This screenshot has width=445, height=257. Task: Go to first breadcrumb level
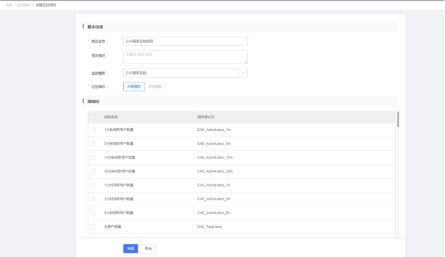click(9, 5)
